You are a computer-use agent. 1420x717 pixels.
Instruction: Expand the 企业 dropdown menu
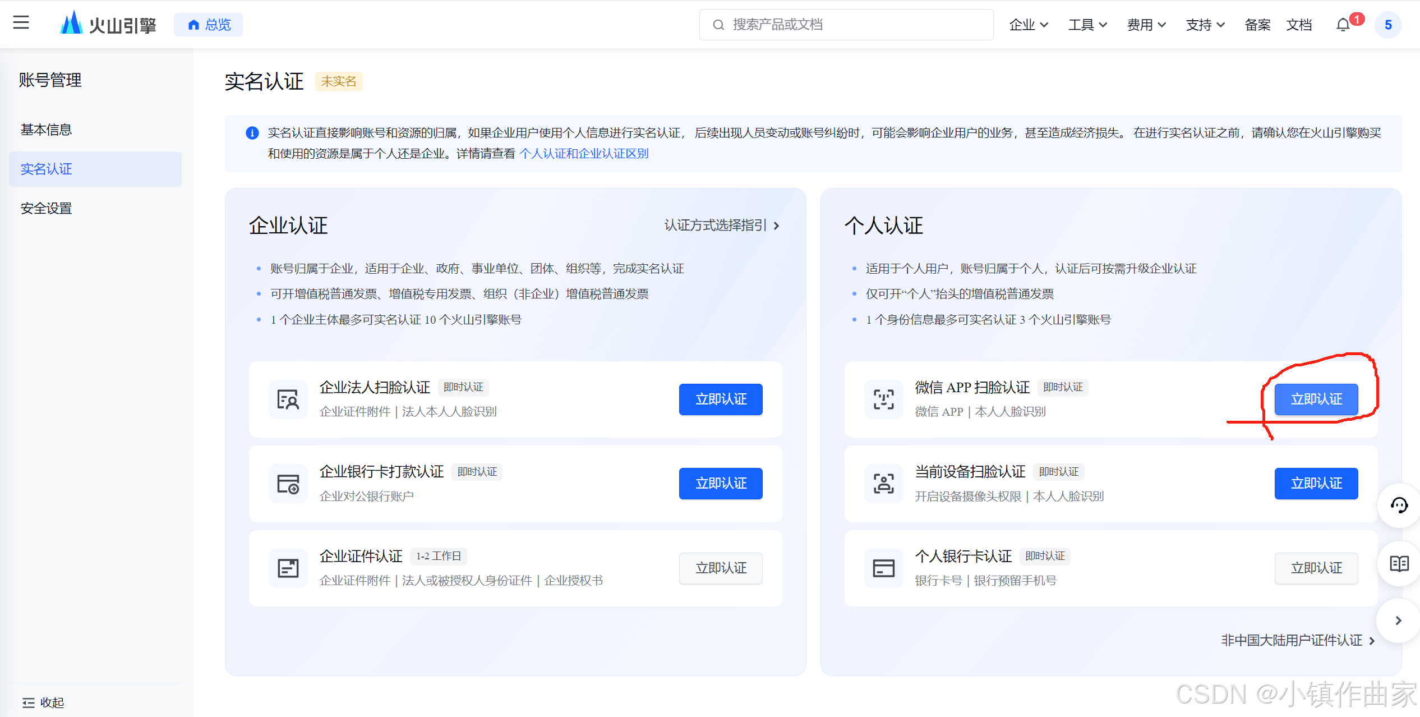pyautogui.click(x=1028, y=25)
